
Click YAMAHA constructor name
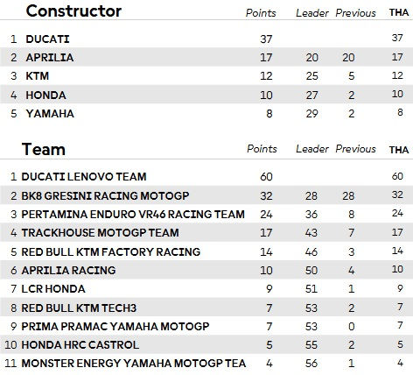click(x=50, y=114)
